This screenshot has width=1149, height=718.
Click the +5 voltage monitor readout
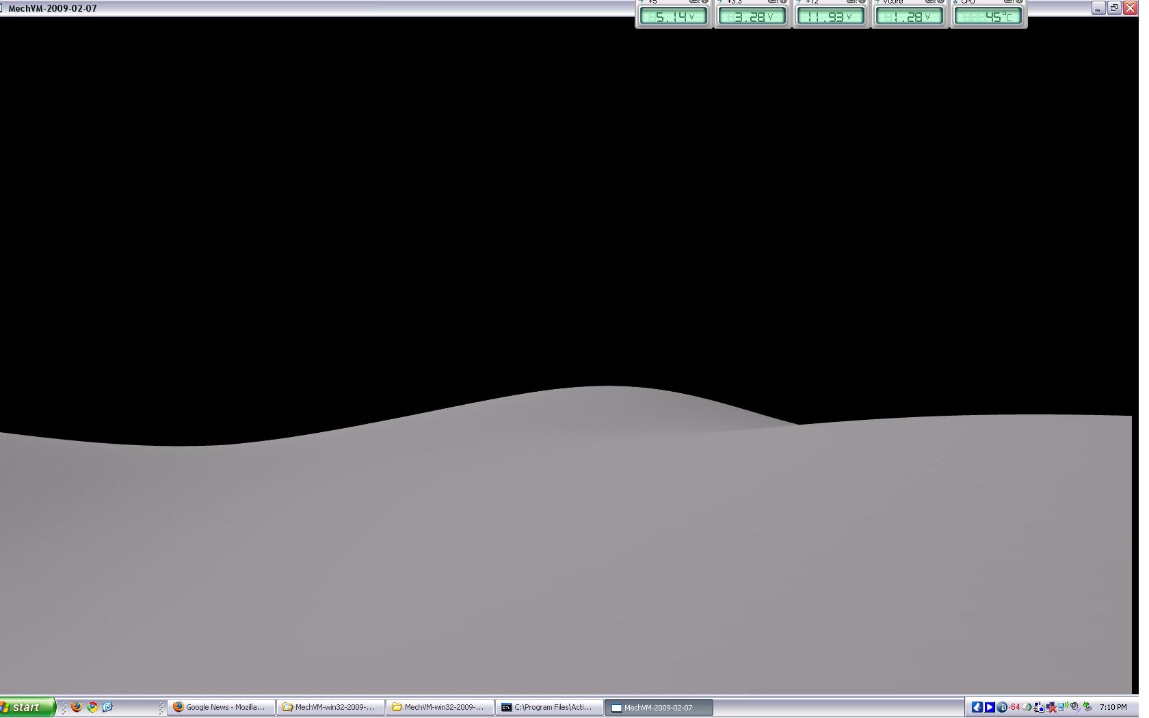tap(674, 16)
